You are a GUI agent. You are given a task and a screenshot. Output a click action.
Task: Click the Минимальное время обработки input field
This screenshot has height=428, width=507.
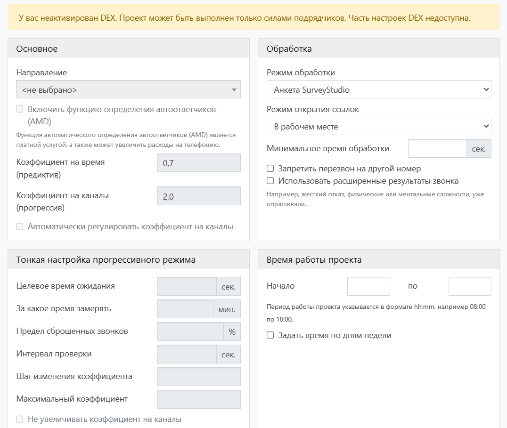[437, 148]
